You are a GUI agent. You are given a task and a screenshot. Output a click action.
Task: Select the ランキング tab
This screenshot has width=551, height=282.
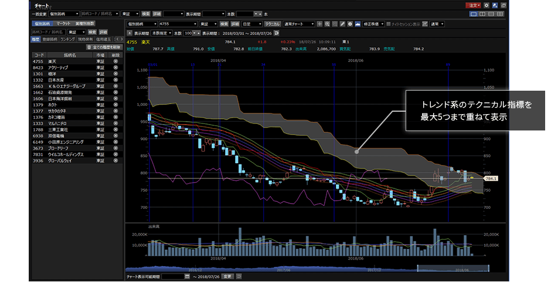tap(67, 39)
